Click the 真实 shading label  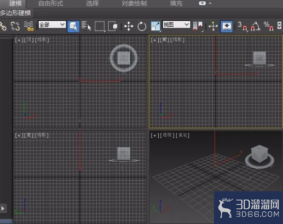pyautogui.click(x=183, y=135)
